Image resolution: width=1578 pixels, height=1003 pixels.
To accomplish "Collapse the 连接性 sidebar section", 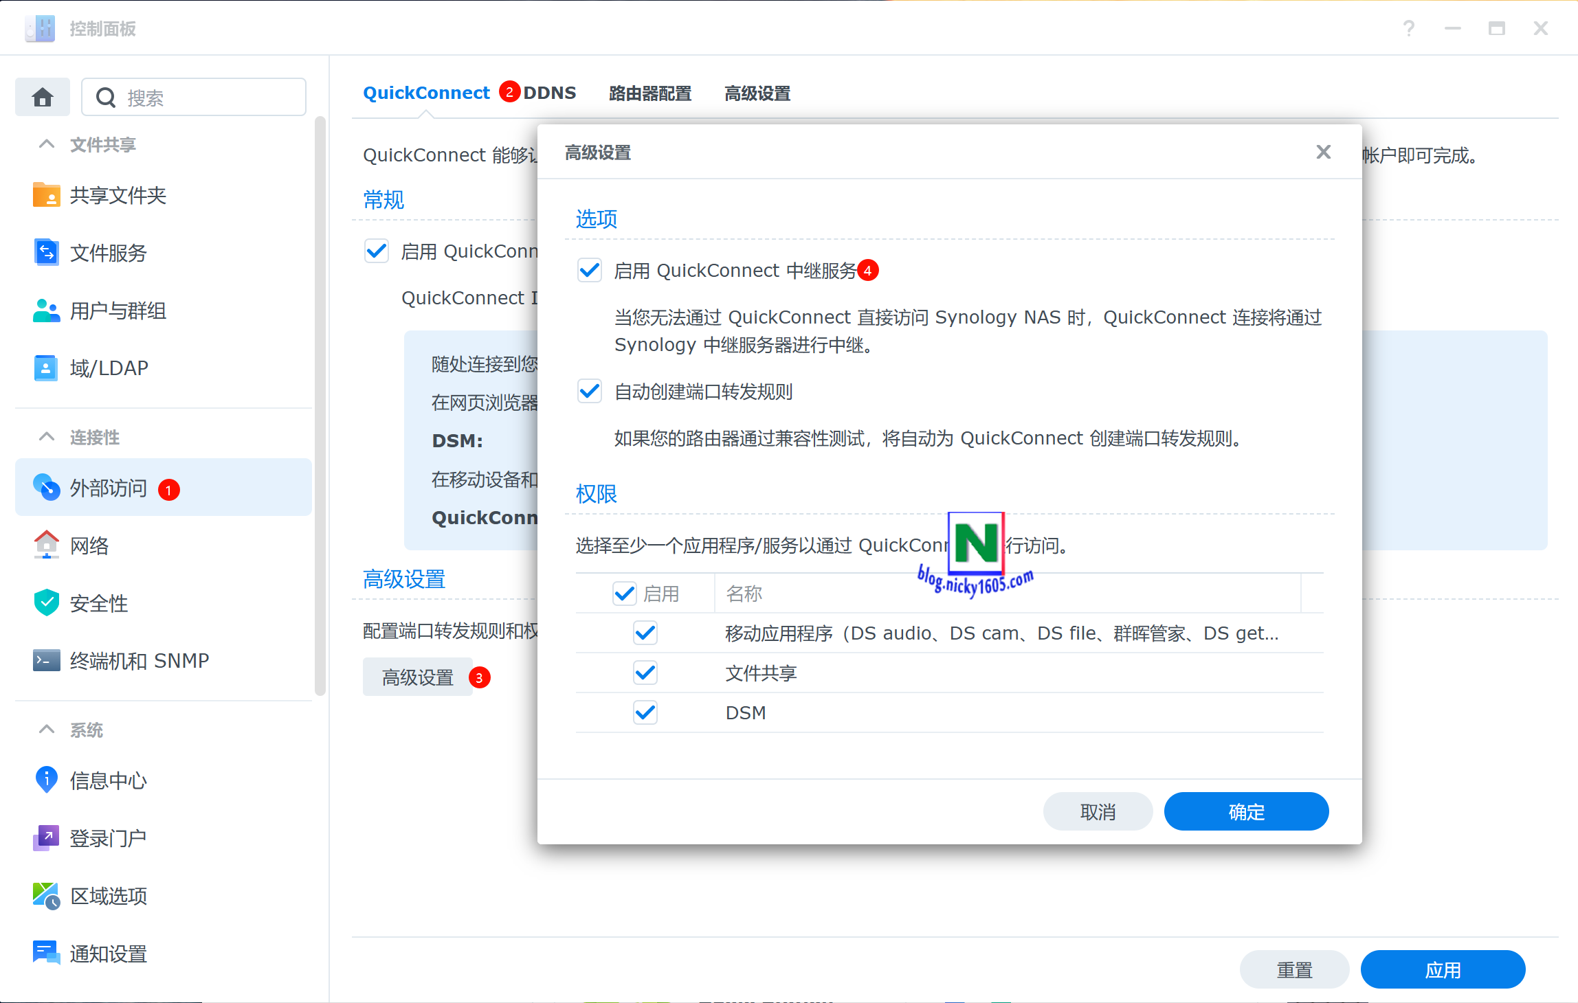I will (46, 437).
